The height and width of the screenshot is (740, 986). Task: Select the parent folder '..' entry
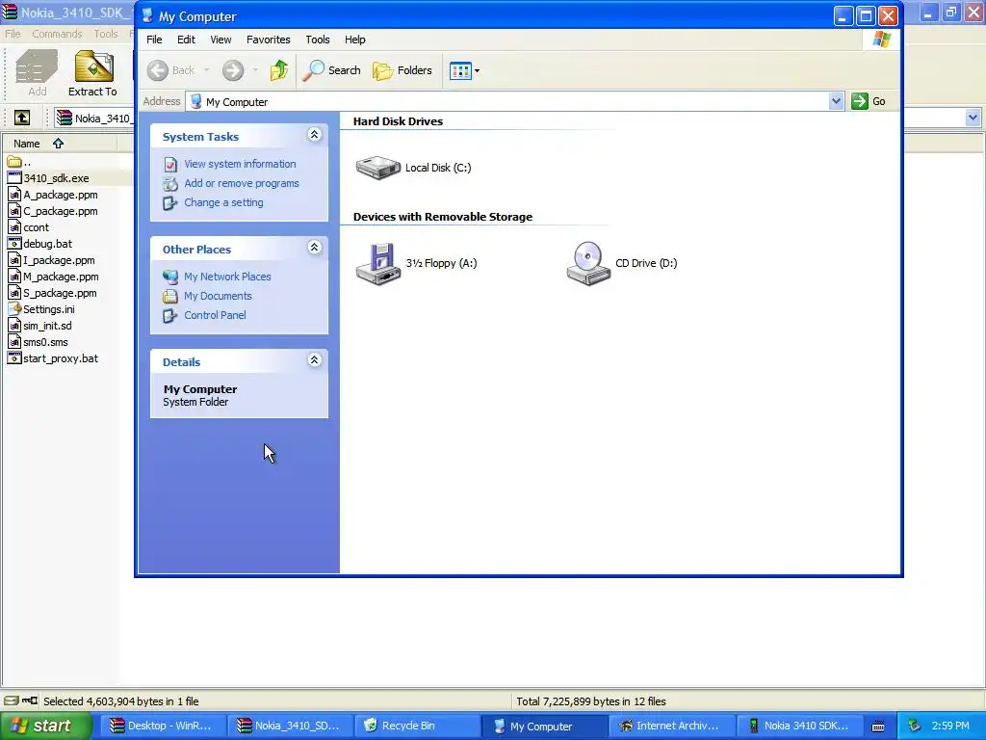tap(19, 162)
